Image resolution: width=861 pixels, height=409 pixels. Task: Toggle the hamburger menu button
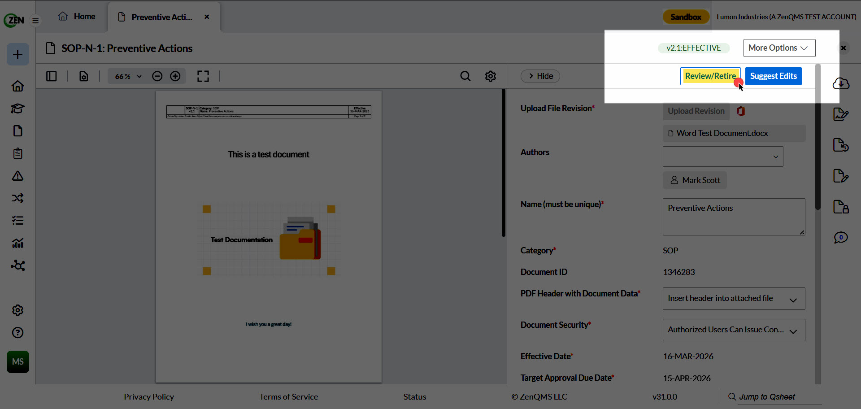(x=35, y=21)
